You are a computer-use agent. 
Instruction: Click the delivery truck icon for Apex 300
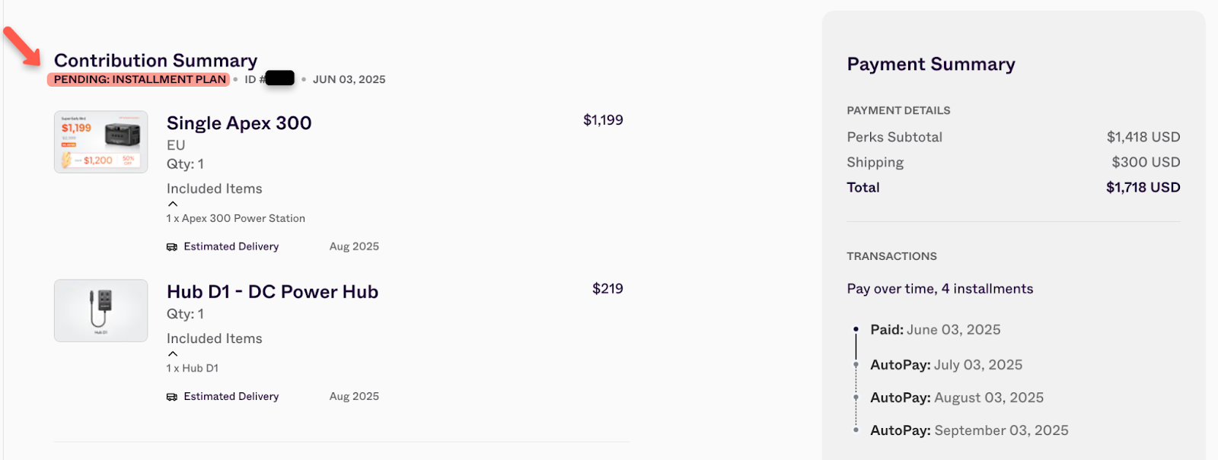tap(172, 247)
